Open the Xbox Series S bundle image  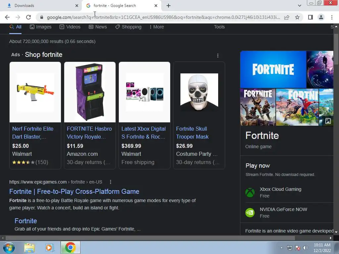144,92
